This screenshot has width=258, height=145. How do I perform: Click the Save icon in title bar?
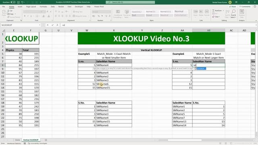click(19, 2)
